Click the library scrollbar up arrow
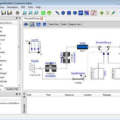The image size is (120, 120). 19,23
